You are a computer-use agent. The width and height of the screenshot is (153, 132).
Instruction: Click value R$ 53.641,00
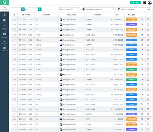coord(118,124)
